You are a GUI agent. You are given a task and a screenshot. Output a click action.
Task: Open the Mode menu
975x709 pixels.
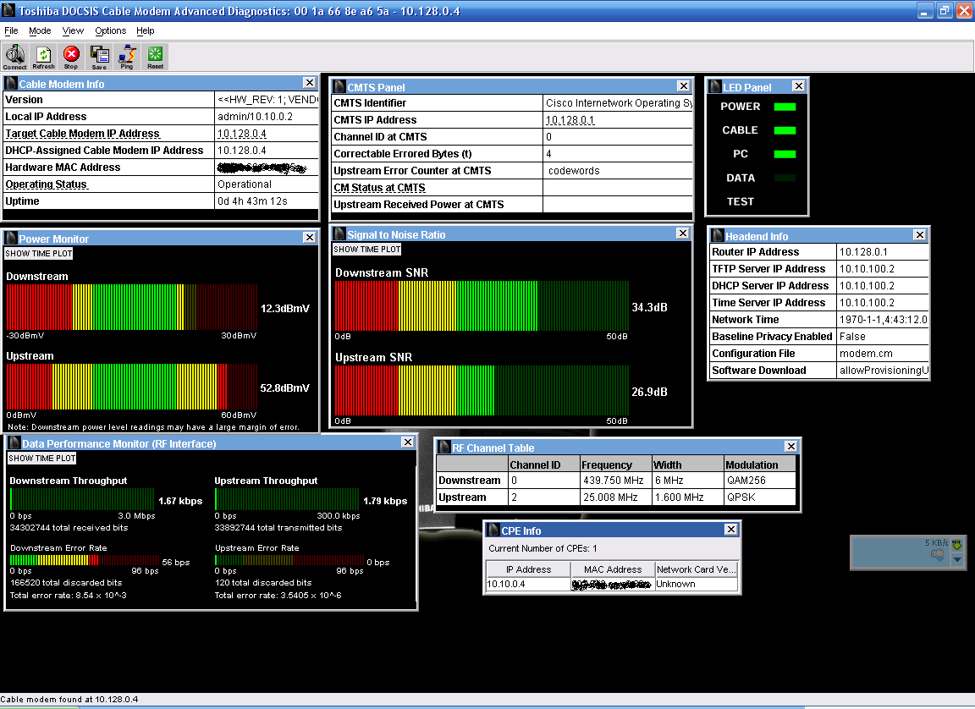40,30
